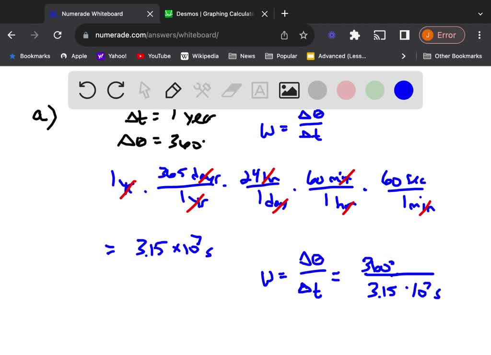The image size is (491, 355).
Task: Expand hidden bookmarks with the chevron
Action: 404,56
